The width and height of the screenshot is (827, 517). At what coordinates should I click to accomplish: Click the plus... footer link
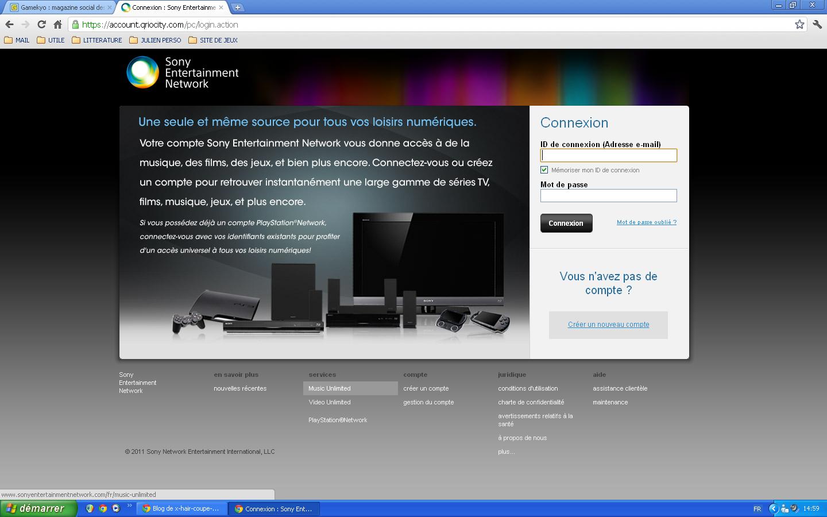pyautogui.click(x=507, y=452)
